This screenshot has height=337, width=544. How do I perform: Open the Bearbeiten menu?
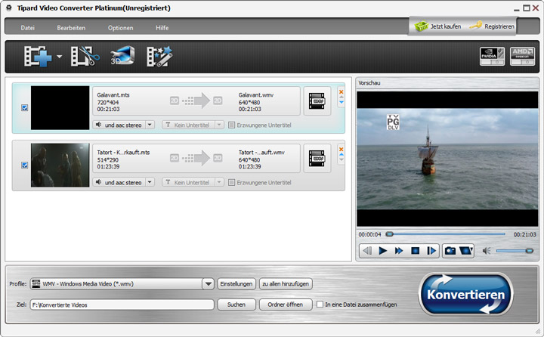(71, 28)
